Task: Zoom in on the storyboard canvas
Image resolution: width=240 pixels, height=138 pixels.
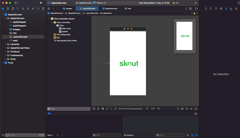Action: (158, 108)
